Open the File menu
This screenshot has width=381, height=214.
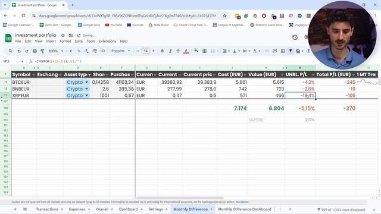pos(18,41)
